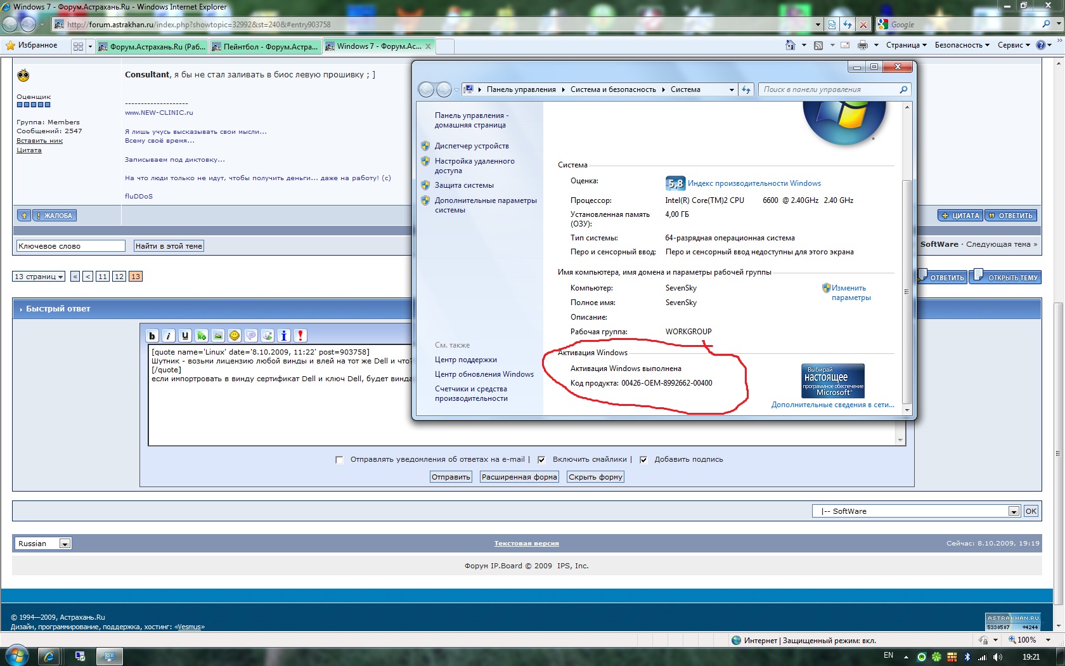Click the volume speaker tray icon
Screen dimensions: 1065x666
(x=998, y=656)
